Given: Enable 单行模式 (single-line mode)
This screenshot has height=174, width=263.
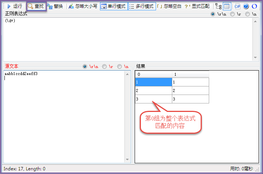Looking at the screenshot, I should [114, 6].
